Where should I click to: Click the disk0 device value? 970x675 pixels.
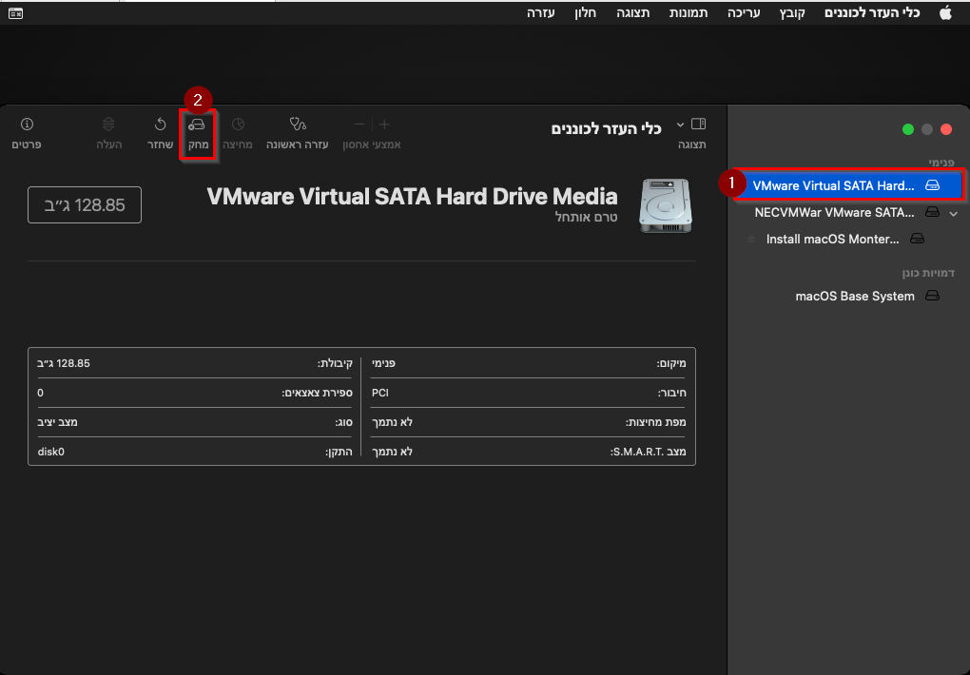pos(50,452)
